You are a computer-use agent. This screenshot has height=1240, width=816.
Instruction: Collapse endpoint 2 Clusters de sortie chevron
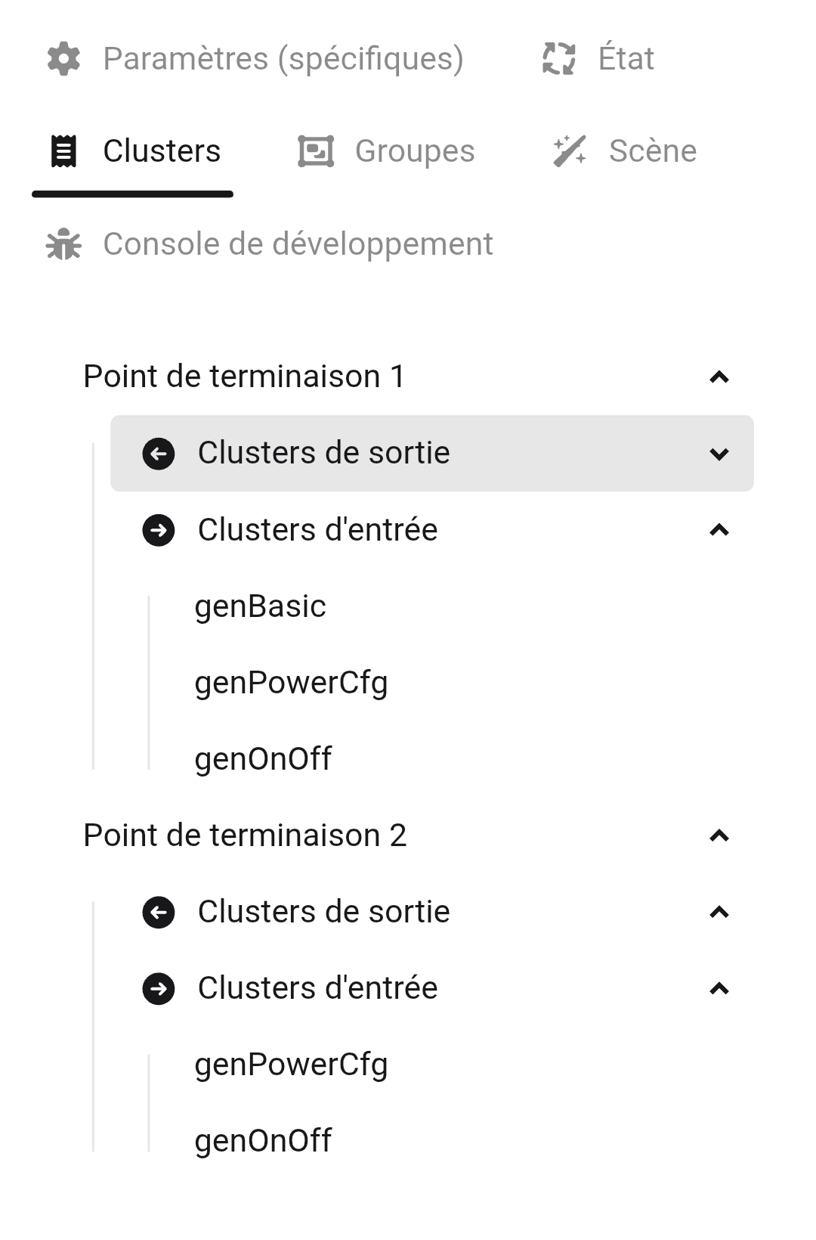click(x=719, y=913)
